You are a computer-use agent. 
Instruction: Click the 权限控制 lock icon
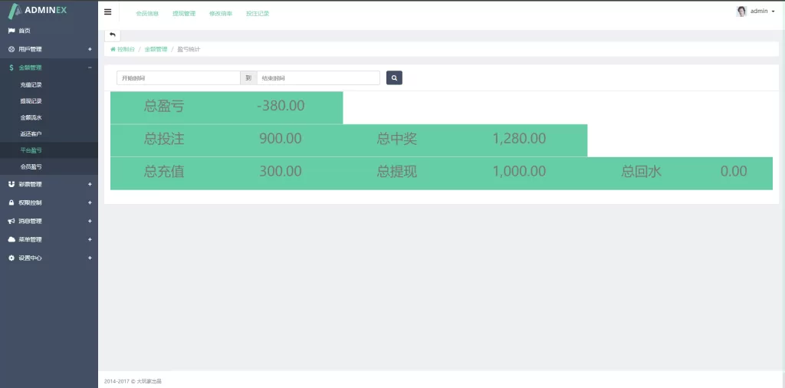click(x=11, y=202)
